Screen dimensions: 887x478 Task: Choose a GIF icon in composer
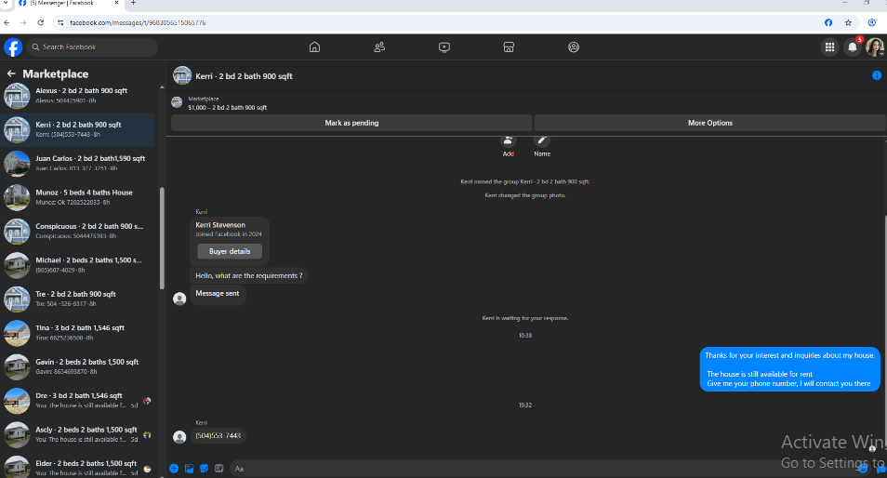click(218, 469)
